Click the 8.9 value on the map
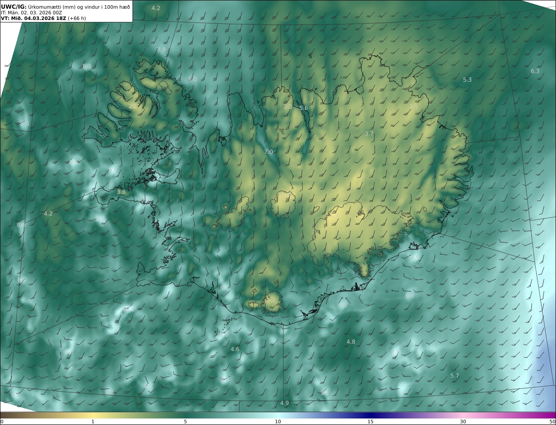 [x=21, y=280]
